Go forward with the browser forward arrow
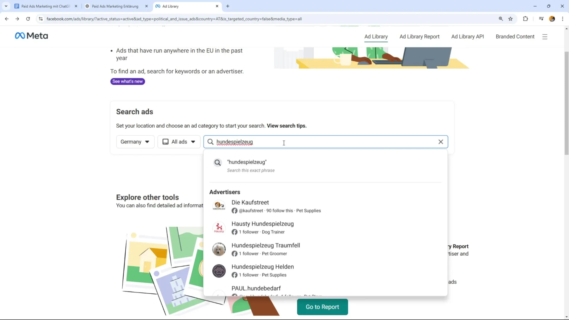Viewport: 569px width, 320px height. tap(17, 19)
